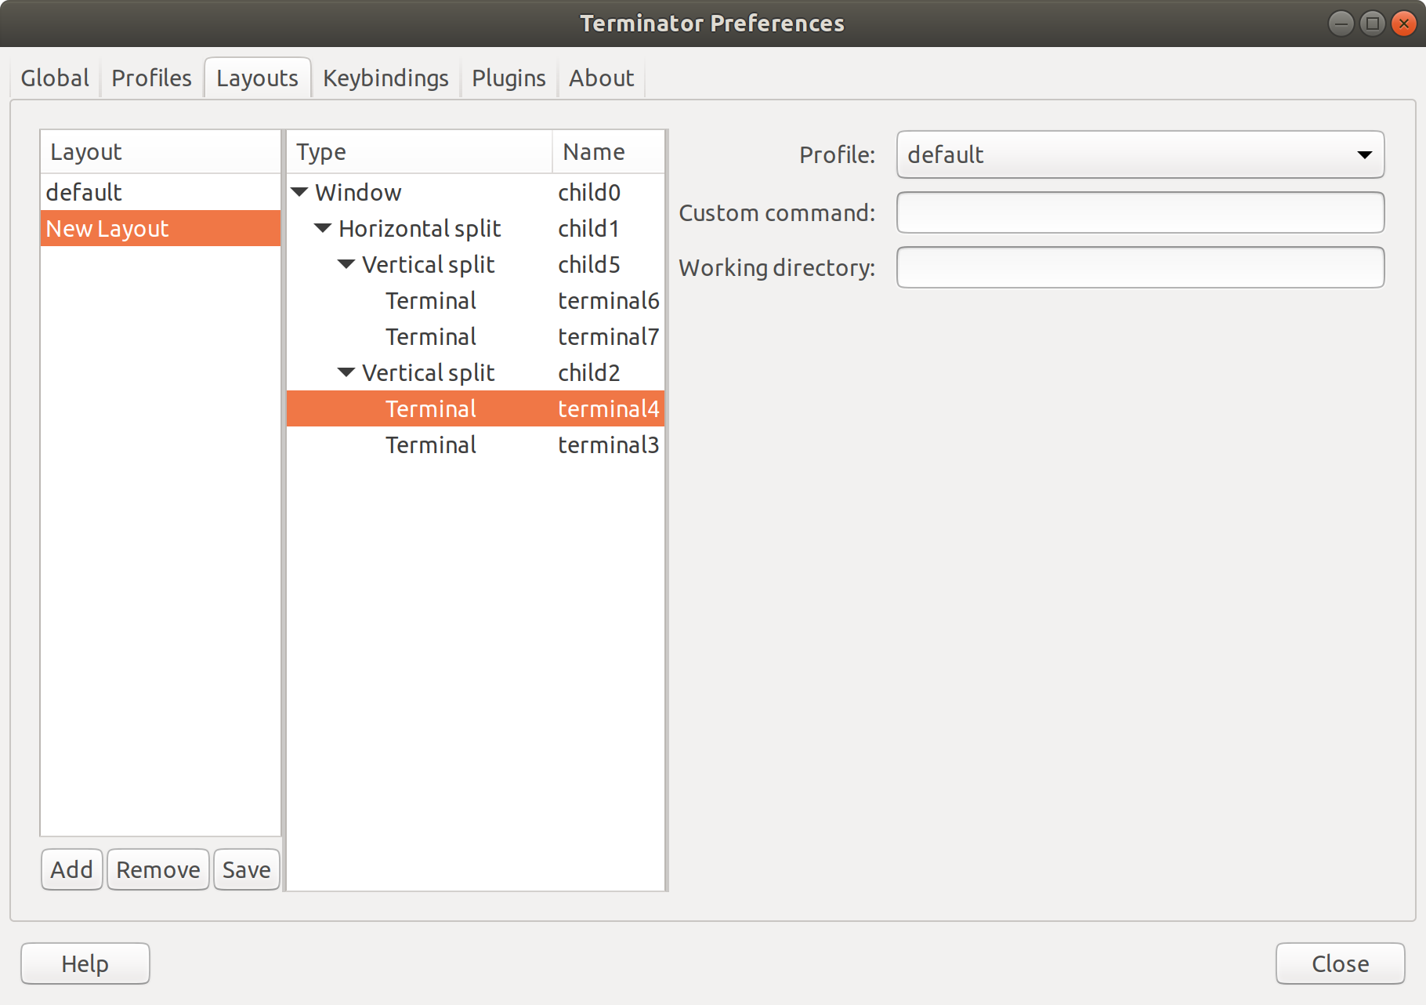Open the Profiles tab
The width and height of the screenshot is (1426, 1005).
[x=151, y=78]
